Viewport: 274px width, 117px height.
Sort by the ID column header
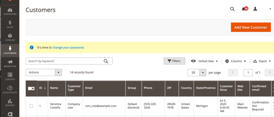pos(42,88)
